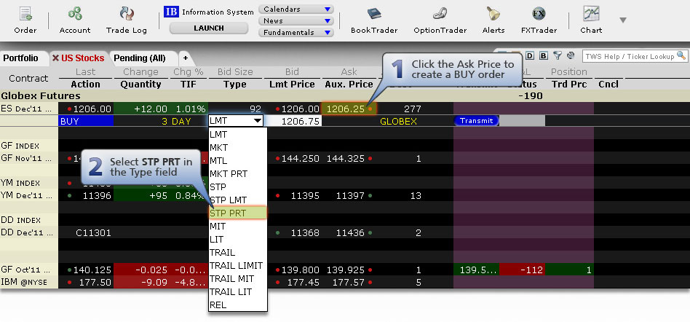This screenshot has height=322, width=690.
Task: Expand the Fundamentals dropdown
Action: click(x=296, y=33)
